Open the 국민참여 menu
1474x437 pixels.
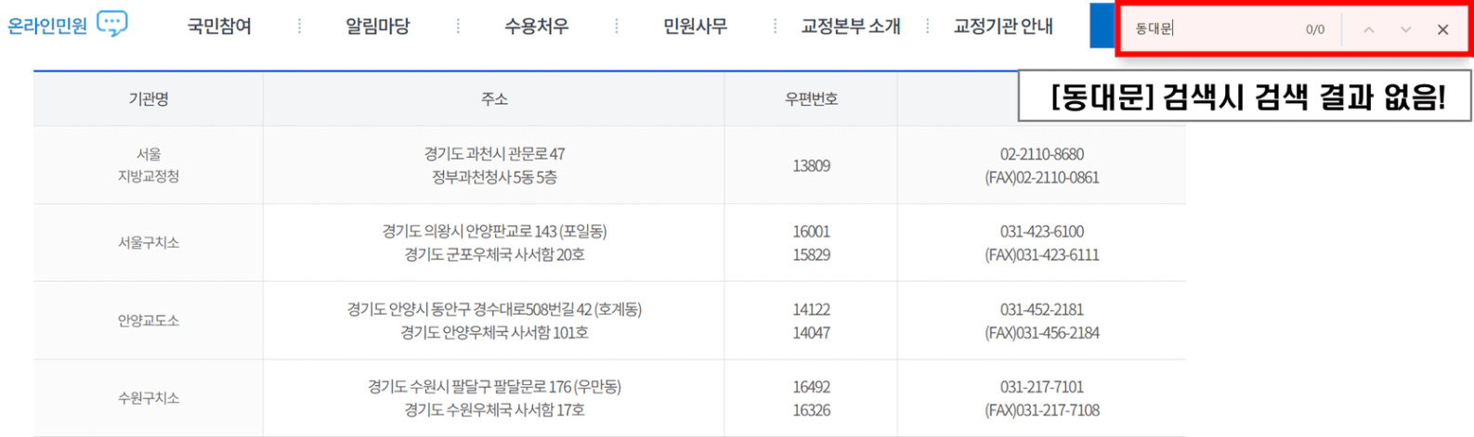pos(219,26)
